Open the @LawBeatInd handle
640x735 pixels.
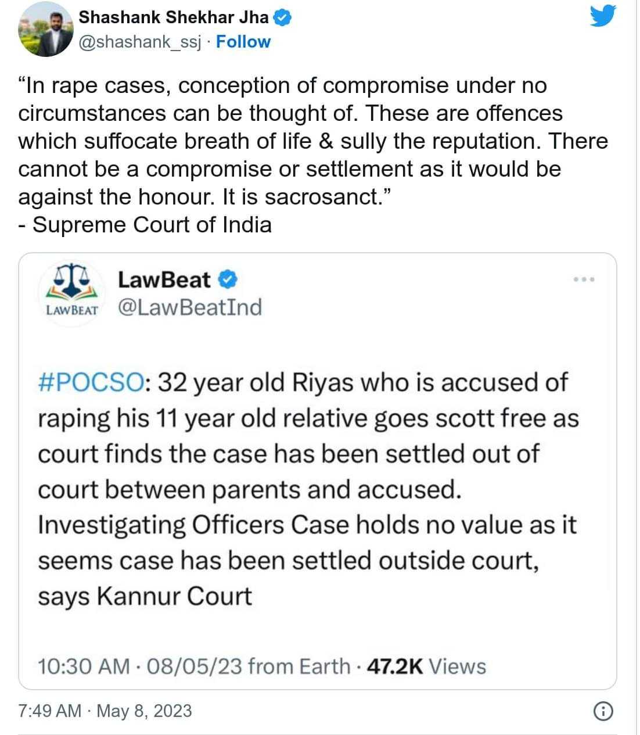pyautogui.click(x=189, y=307)
